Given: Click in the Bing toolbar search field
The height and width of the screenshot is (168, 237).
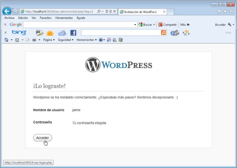Looking at the screenshot, I should (121, 33).
